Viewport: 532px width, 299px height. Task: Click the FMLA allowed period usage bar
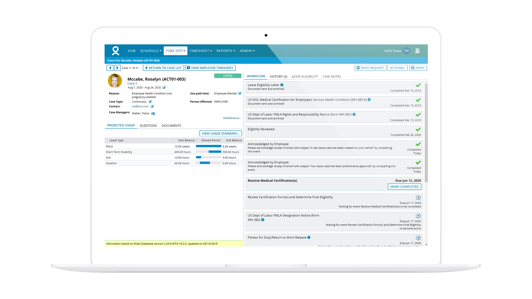pos(209,146)
